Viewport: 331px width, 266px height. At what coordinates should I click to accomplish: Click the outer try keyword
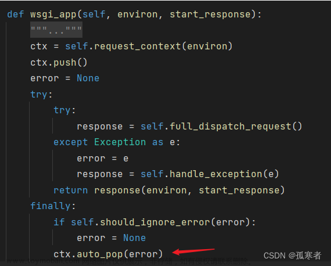click(x=39, y=94)
